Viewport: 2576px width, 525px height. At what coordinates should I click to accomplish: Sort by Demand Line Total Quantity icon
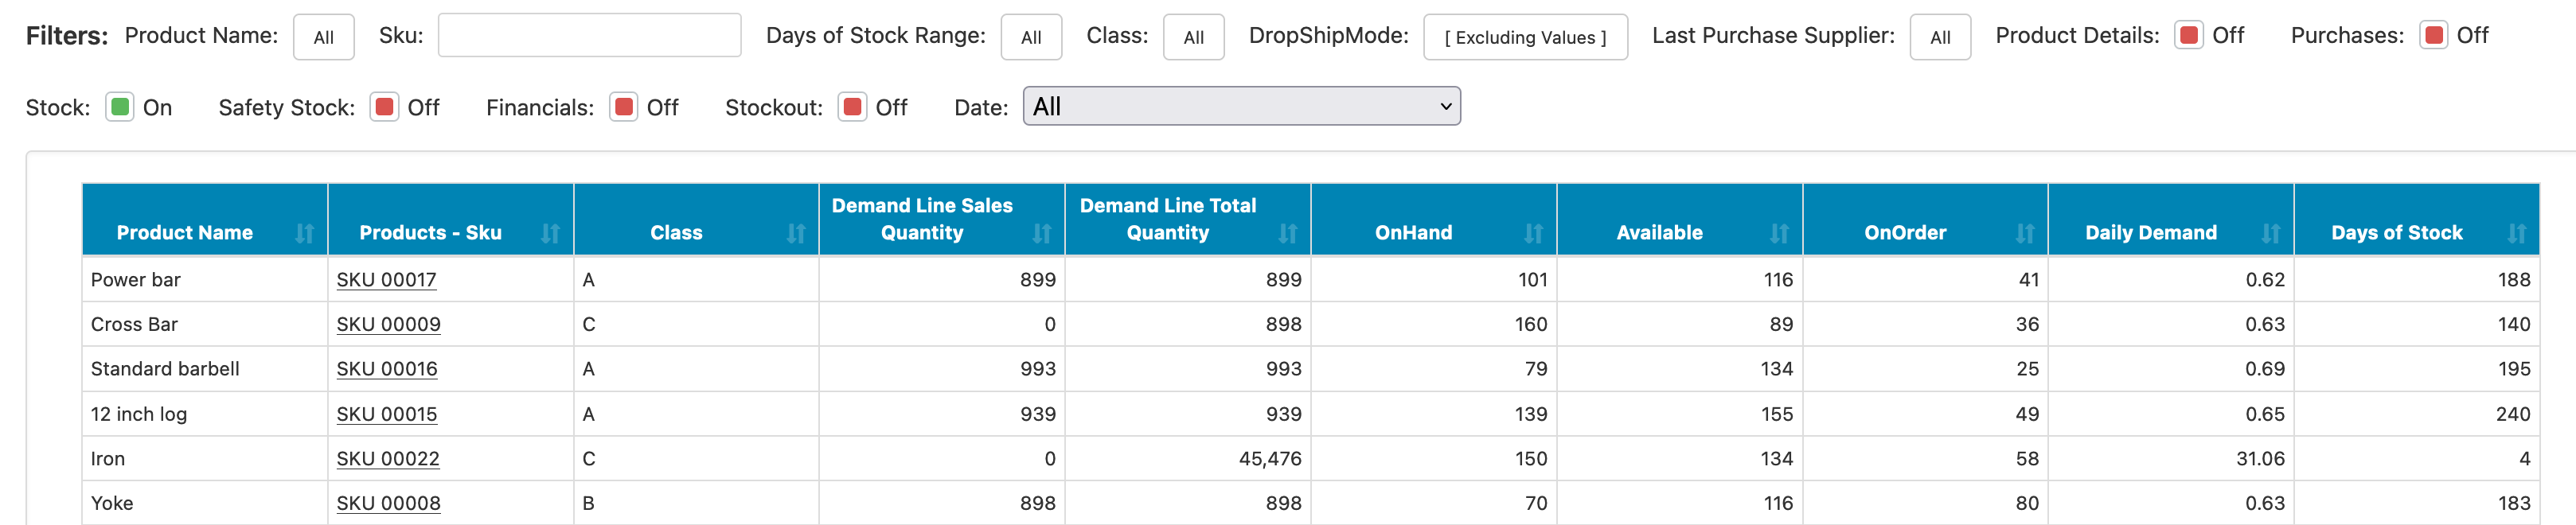click(1288, 233)
